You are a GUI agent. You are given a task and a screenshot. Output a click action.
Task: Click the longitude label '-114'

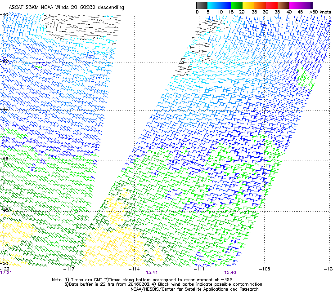pos(134,269)
